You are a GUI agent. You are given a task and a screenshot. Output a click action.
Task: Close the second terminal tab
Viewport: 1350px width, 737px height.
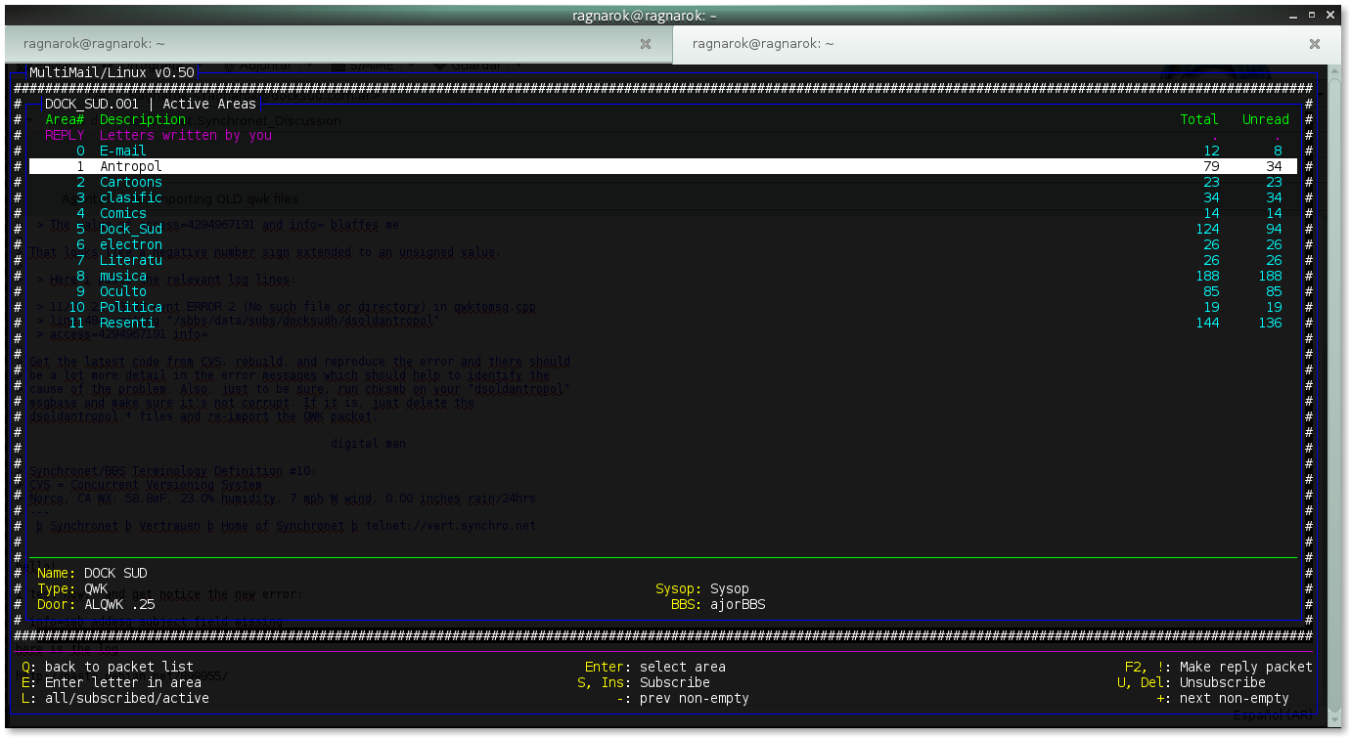coord(1315,44)
